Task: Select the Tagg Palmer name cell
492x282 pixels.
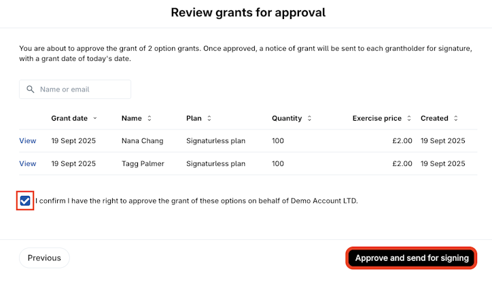Action: (x=143, y=163)
